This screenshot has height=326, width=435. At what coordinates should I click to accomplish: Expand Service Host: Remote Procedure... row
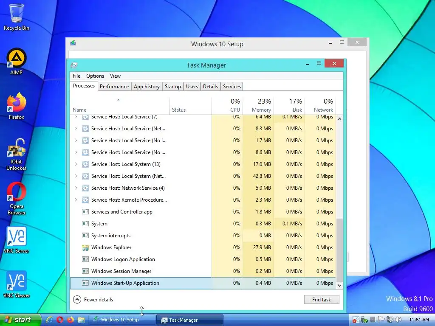(76, 200)
